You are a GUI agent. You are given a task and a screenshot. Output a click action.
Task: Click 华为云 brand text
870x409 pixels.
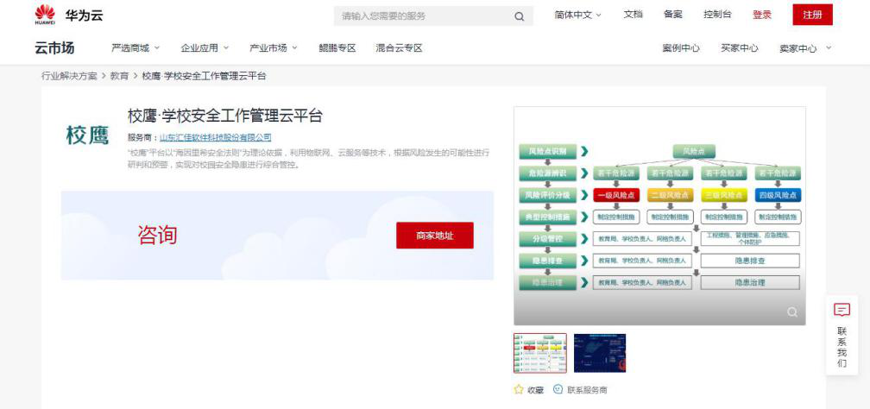84,16
